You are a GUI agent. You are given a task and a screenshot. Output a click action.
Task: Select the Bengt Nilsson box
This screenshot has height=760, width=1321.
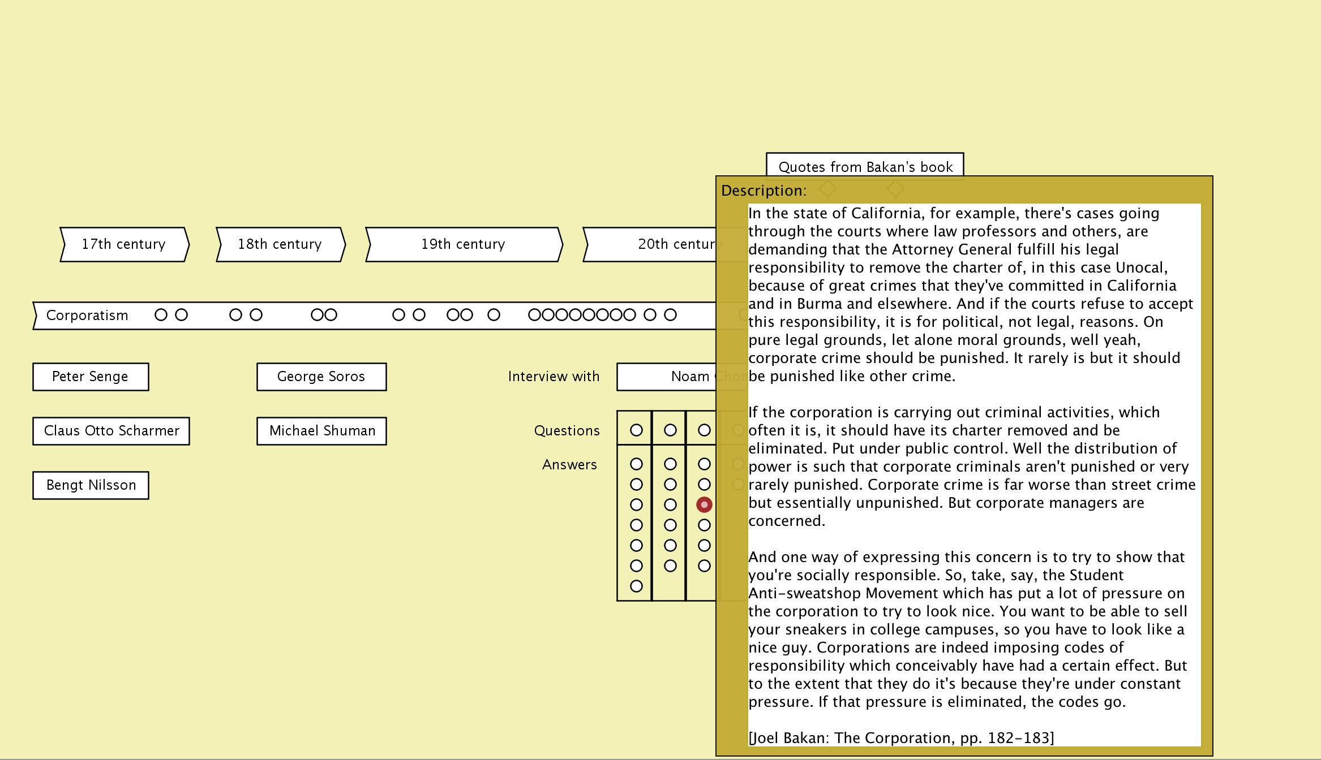click(x=91, y=485)
